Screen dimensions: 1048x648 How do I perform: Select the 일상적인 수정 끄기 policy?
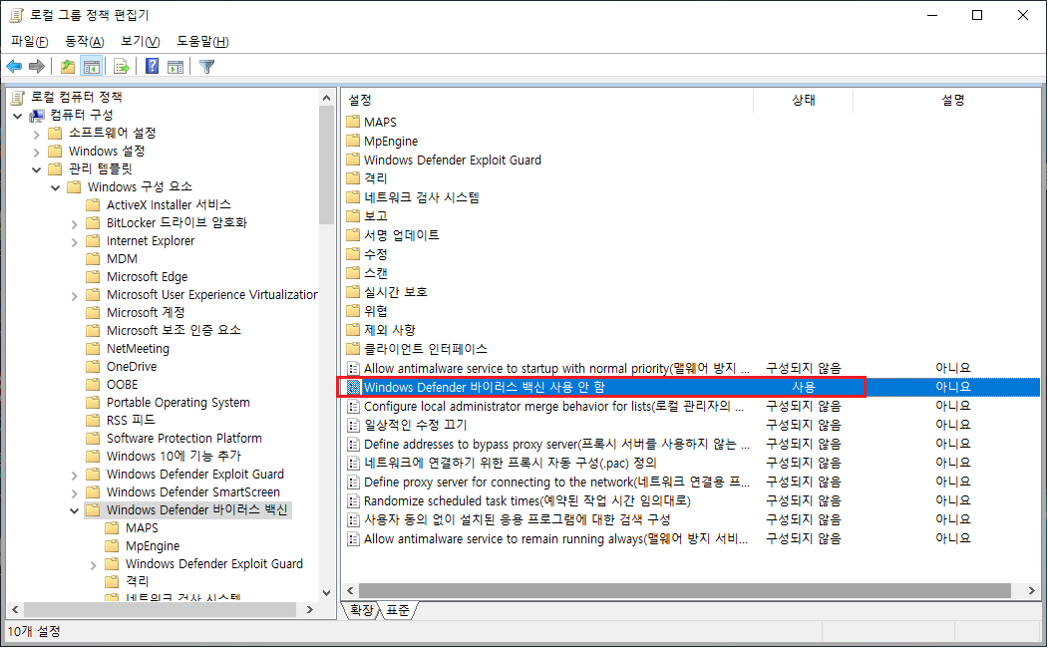pyautogui.click(x=415, y=425)
